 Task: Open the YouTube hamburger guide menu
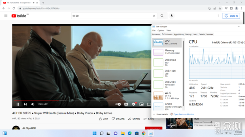tap(6, 16)
